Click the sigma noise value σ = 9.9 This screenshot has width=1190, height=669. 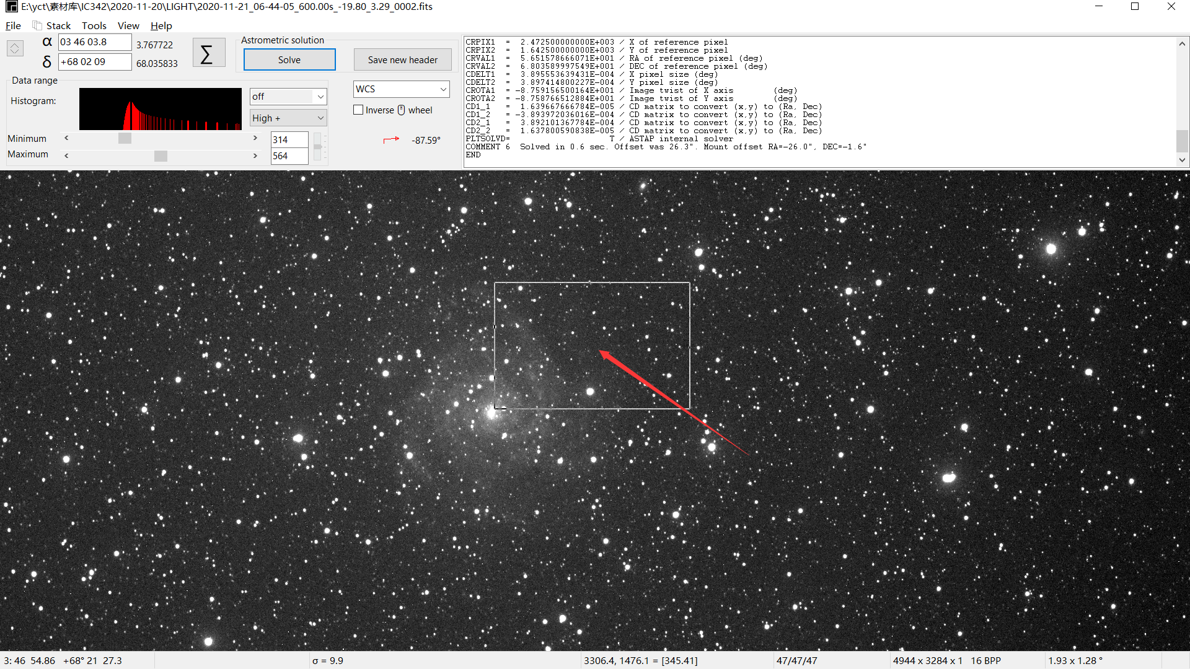(x=328, y=660)
